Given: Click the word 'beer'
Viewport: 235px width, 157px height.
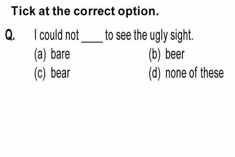Looking at the screenshot, I should [175, 54].
